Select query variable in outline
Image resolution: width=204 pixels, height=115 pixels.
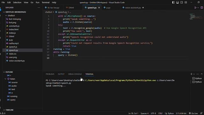click(x=13, y=100)
